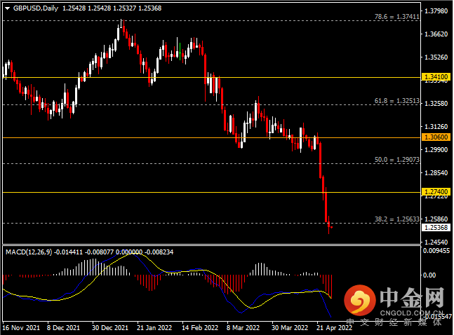454x335 pixels.
Task: Click the 21 Jan 2022 date label
Action: click(x=154, y=328)
